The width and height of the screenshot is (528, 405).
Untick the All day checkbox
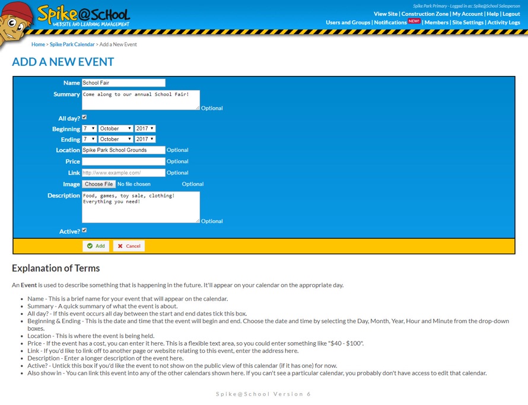(84, 117)
